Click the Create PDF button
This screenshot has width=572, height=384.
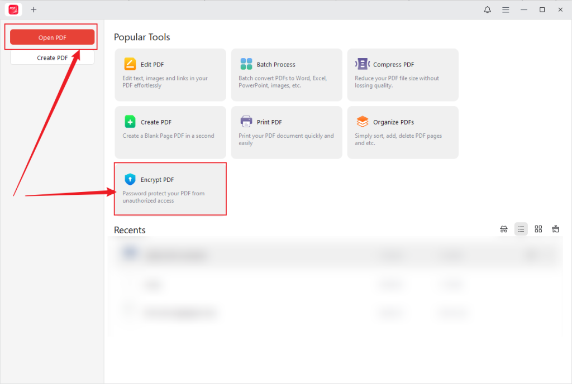click(x=51, y=57)
